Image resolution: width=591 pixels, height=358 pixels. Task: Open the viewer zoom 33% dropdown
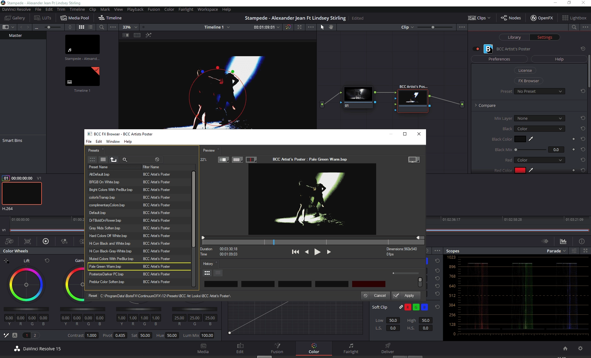tap(130, 27)
